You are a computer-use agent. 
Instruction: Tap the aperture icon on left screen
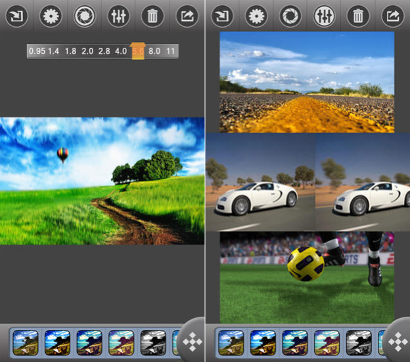click(x=85, y=16)
